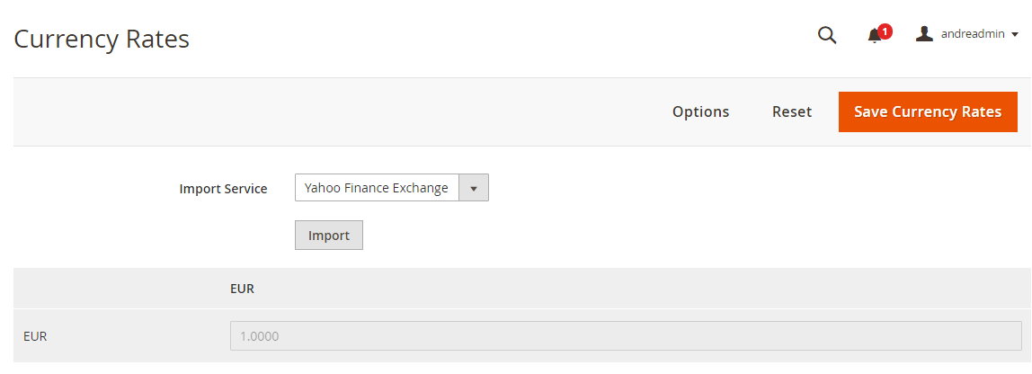Click the Import Service field label
This screenshot has height=374, width=1032.
click(223, 189)
